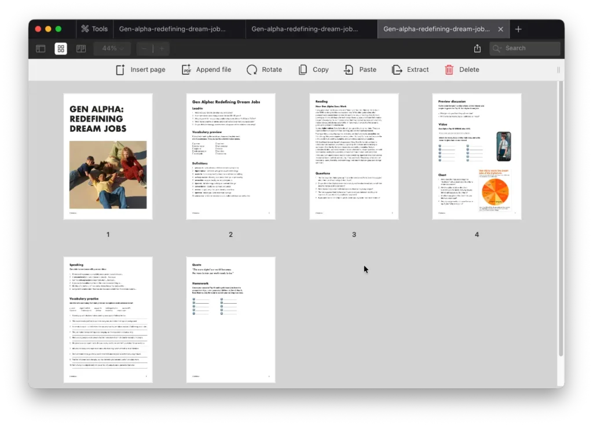The image size is (593, 426).
Task: Toggle the sidebar visibility icon
Action: [40, 49]
